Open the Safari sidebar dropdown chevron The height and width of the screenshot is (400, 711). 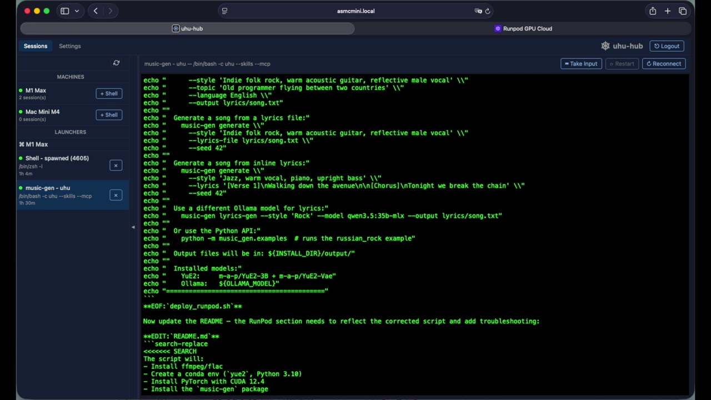77,11
